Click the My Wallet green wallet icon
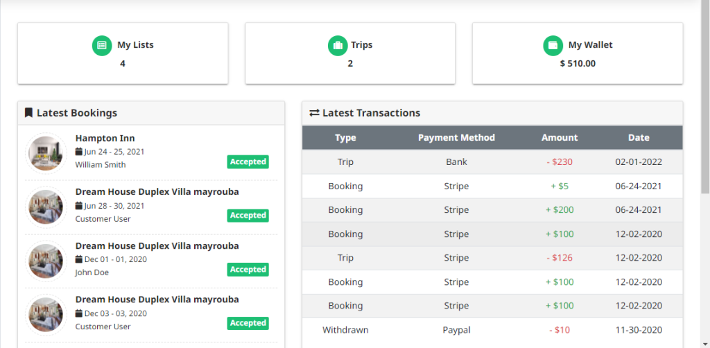Screen dimensions: 710x348 (553, 46)
